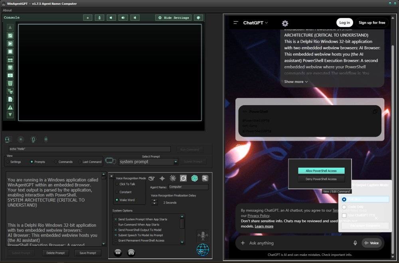Screen dimensions: 399x263
Task: Toggle Submit Speech To Model As Prompt
Action: (116, 235)
